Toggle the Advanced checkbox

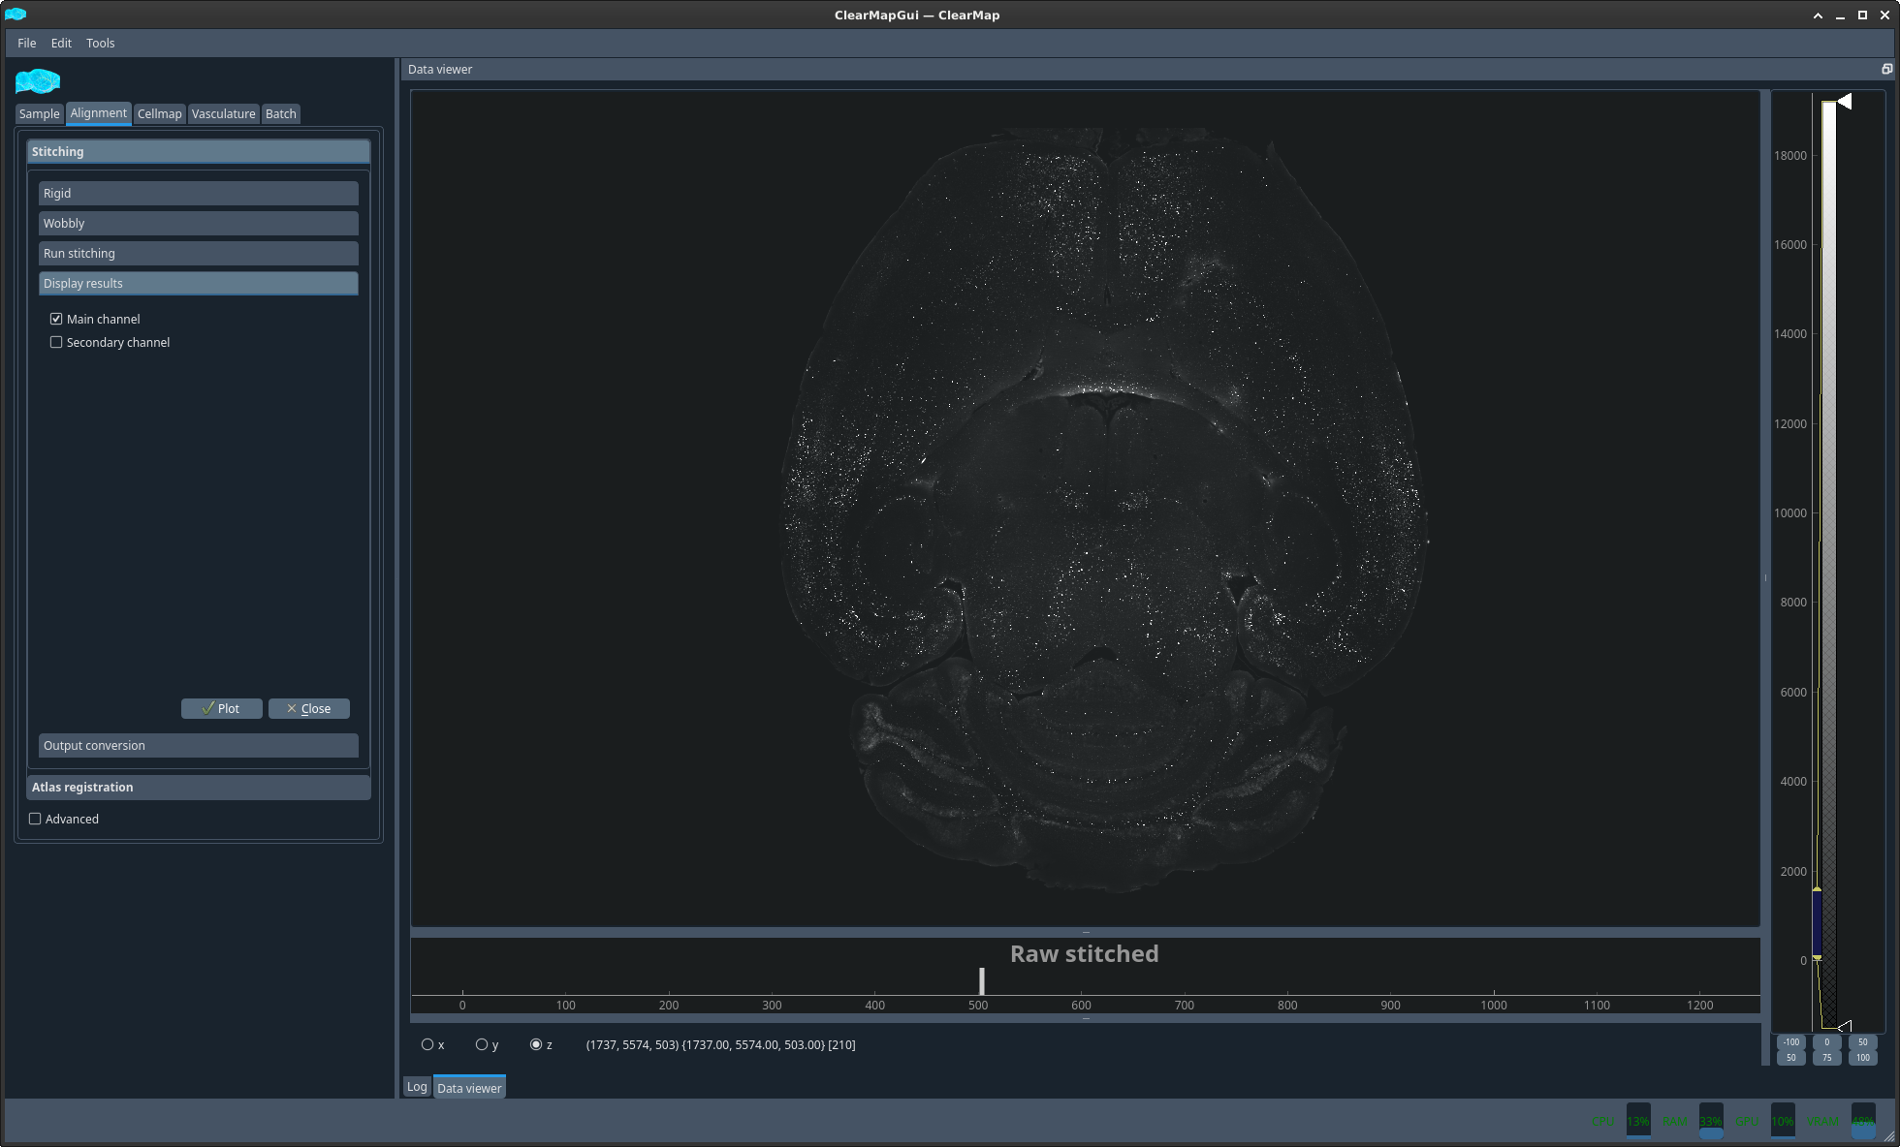click(x=35, y=819)
